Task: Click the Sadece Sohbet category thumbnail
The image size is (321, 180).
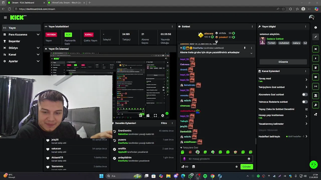Action: point(262,41)
